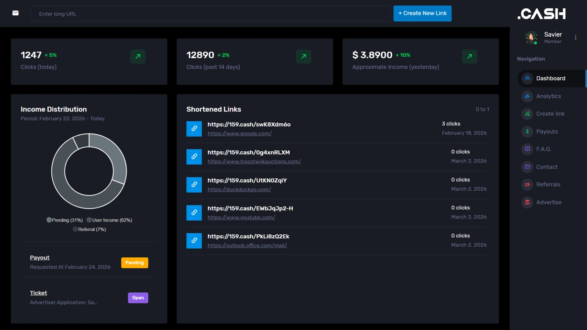Click the green arrow on Clicks today card
The image size is (587, 330).
(138, 56)
